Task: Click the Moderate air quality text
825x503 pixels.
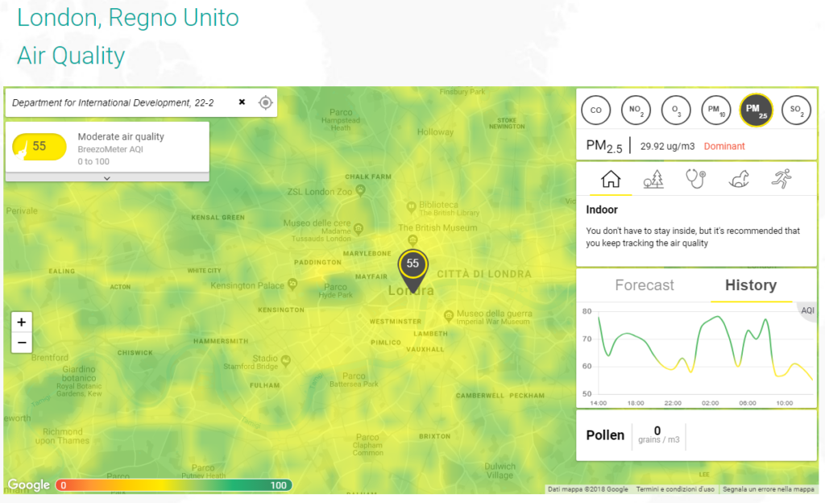Action: [121, 137]
